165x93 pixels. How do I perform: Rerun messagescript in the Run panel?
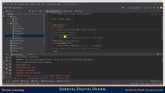[7, 58]
